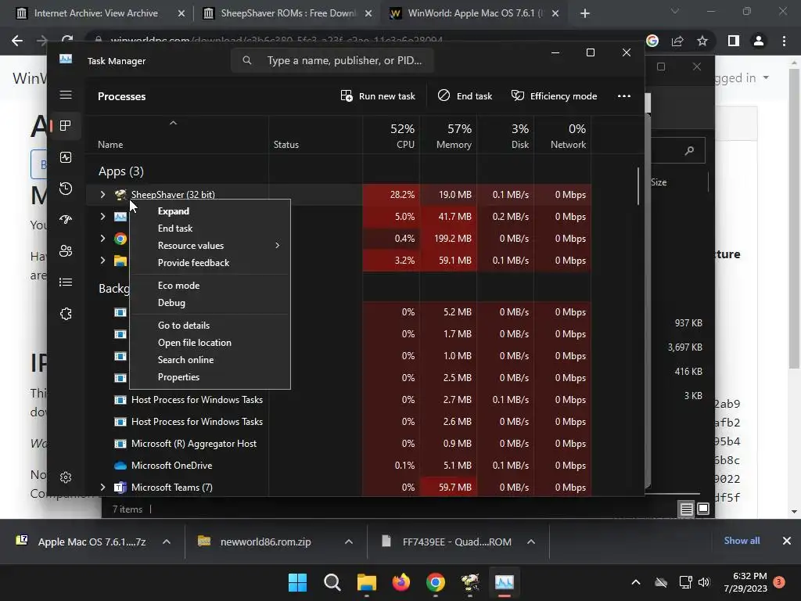Open Startup apps sidebar icon
This screenshot has height=601, width=801.
click(66, 220)
